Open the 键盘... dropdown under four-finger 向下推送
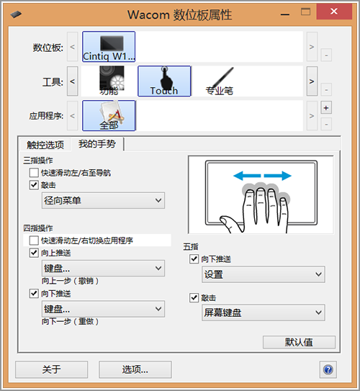 point(103,309)
